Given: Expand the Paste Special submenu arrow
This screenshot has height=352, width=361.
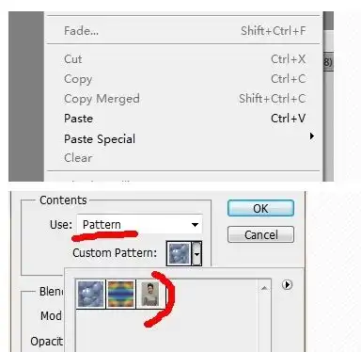Looking at the screenshot, I should [312, 136].
